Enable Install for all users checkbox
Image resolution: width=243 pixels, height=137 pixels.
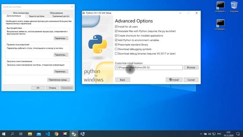pyautogui.click(x=116, y=27)
